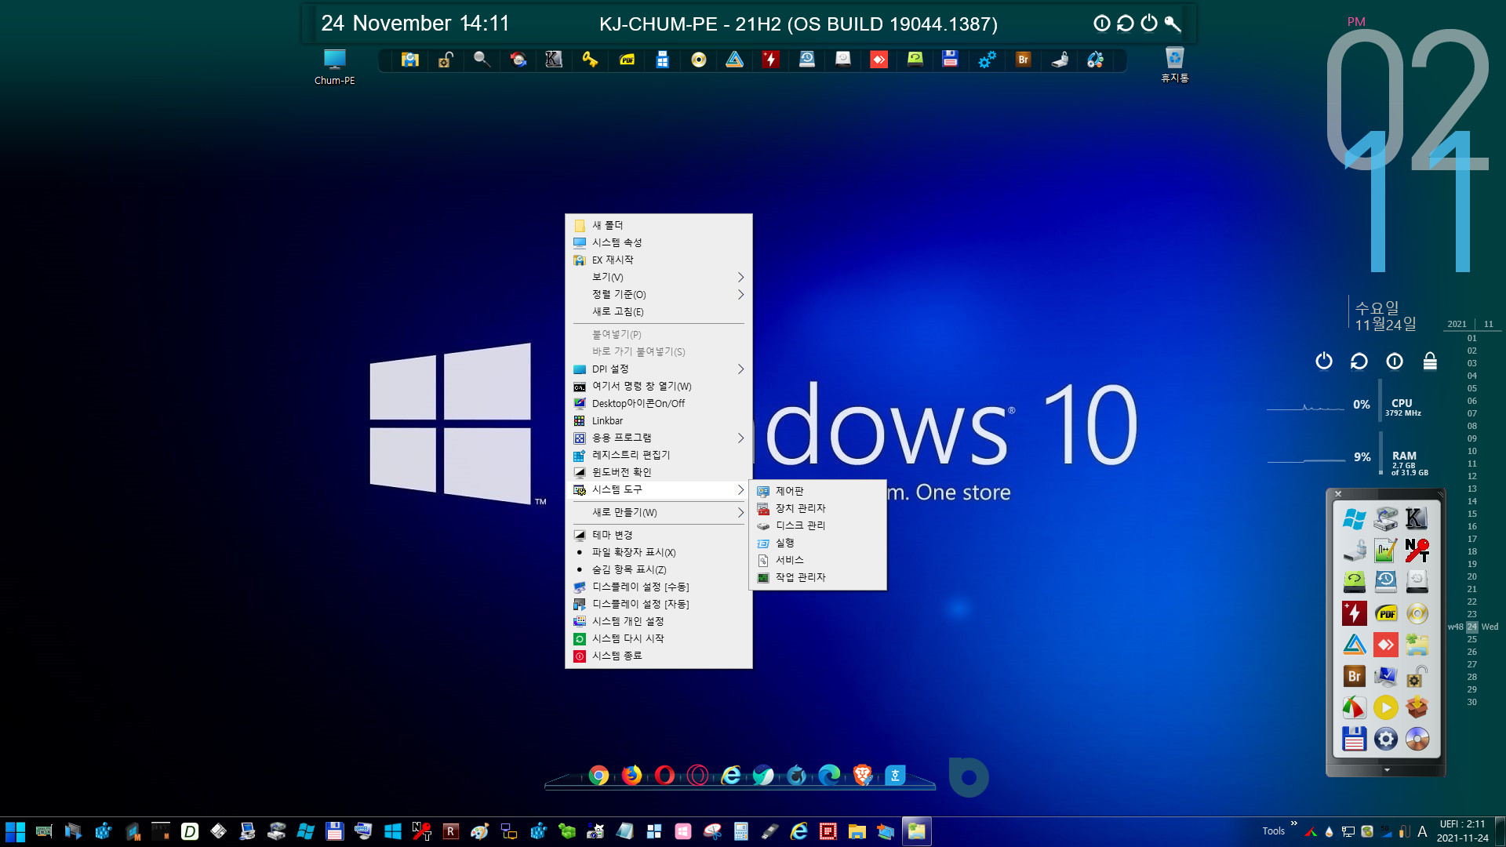
Task: Open 디스크 관리 from submenu
Action: (819, 525)
